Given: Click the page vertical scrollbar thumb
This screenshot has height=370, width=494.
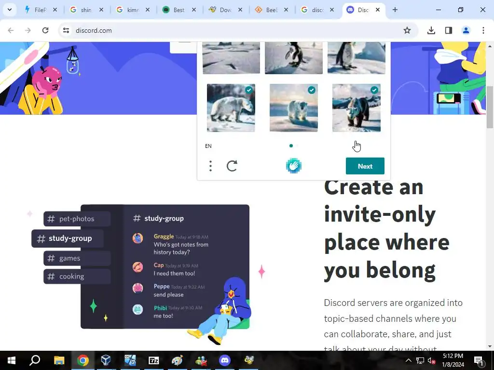Looking at the screenshot, I should point(490,107).
